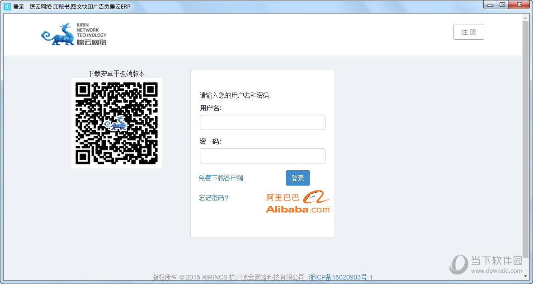This screenshot has height=284, width=533.
Task: Click the blue 登录 login button
Action: [x=298, y=178]
